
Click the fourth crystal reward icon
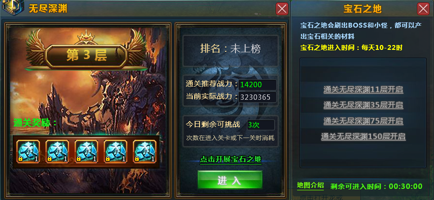point(116,152)
